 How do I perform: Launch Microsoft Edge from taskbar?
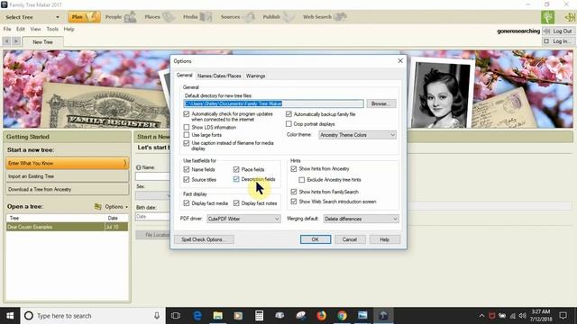click(197, 316)
